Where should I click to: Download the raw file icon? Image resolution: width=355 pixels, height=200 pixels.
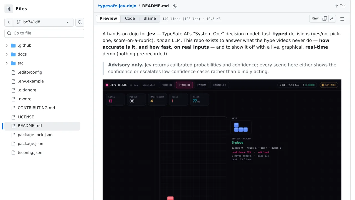[332, 19]
